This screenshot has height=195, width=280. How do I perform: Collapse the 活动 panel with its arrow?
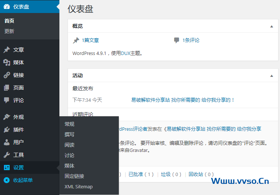[x=271, y=76]
